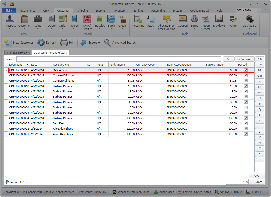Toggle Posted checkbox for CRFND-000006
The width and height of the screenshot is (271, 197).
click(x=246, y=107)
